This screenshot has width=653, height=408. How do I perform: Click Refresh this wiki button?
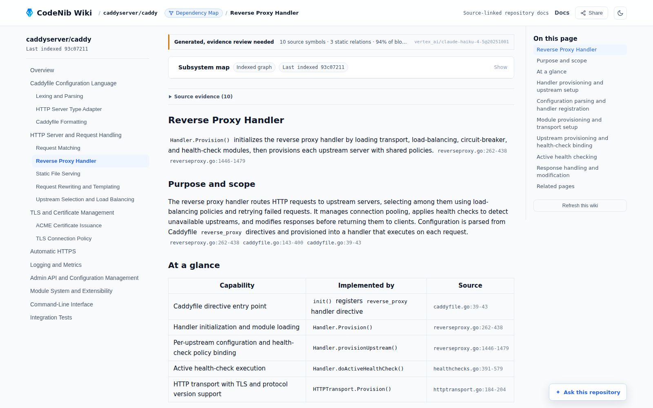[580, 206]
